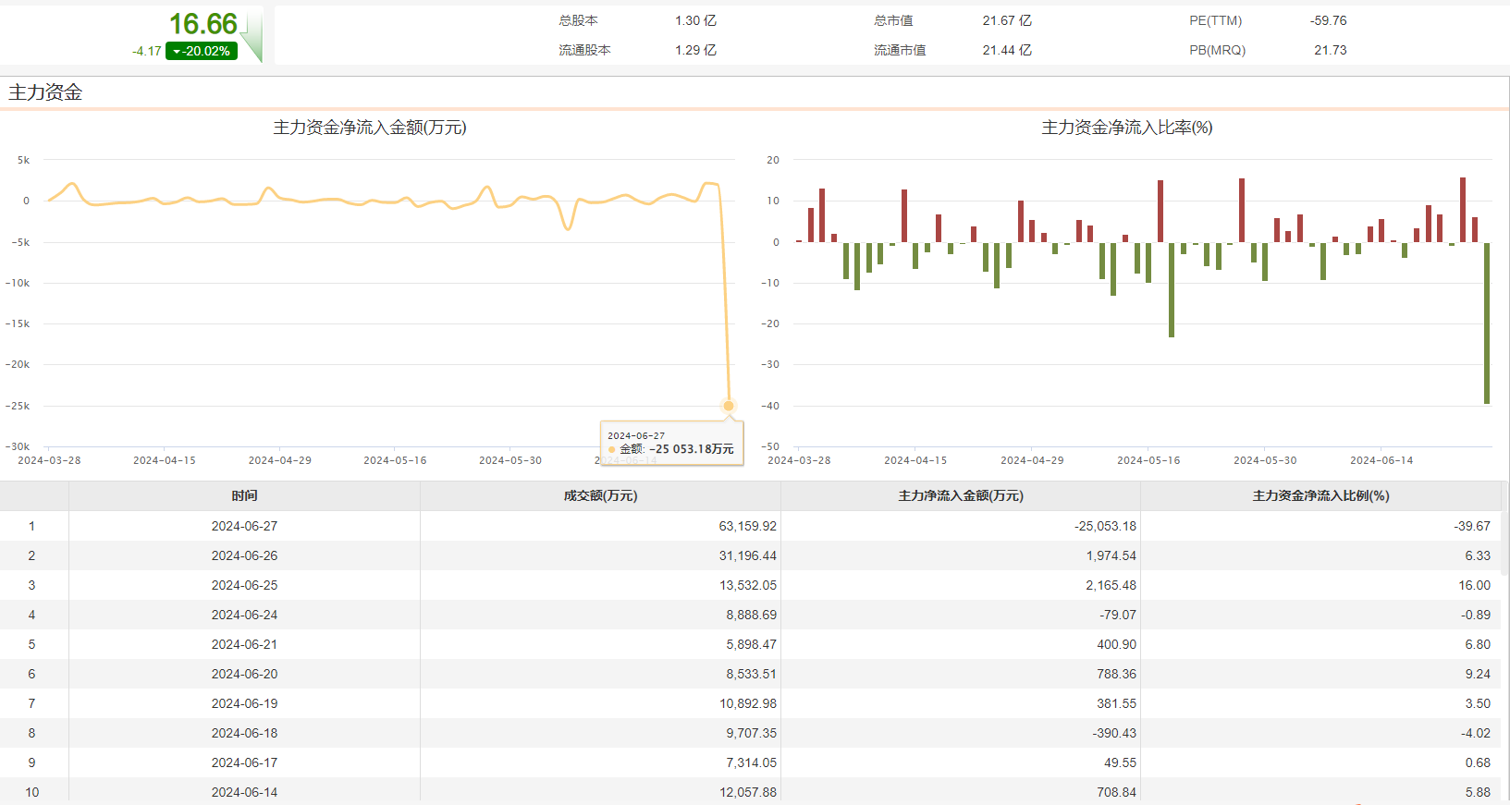Click the tall green bar reaching -40
The width and height of the screenshot is (1510, 805).
point(1487,323)
